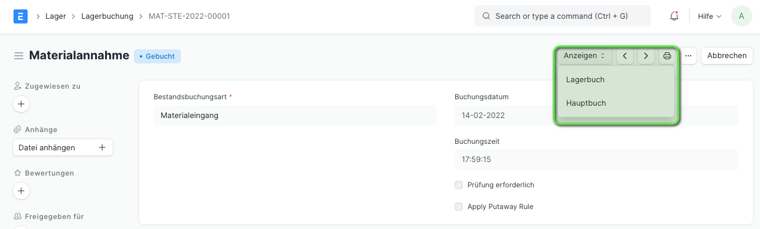
Task: Click the Gebucht status badge
Action: [x=157, y=56]
